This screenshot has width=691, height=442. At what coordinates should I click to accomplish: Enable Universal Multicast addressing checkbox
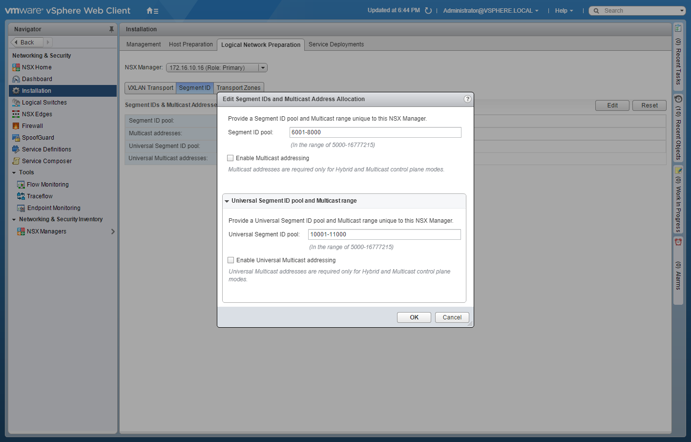click(231, 260)
